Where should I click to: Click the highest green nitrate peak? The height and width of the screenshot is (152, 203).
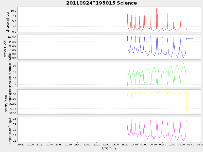[183, 63]
